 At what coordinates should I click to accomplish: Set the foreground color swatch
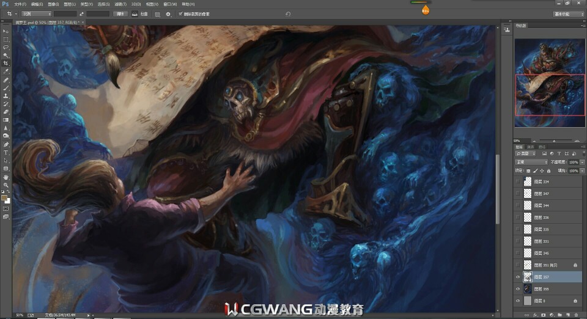pos(4,197)
